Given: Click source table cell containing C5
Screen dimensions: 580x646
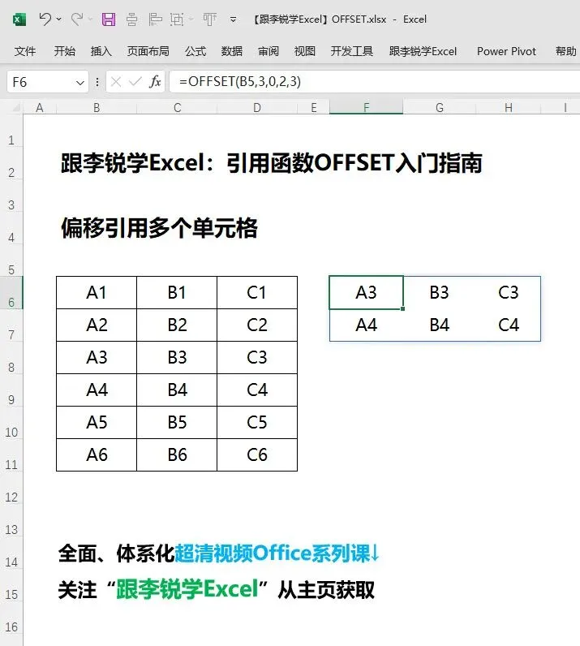Looking at the screenshot, I should click(x=257, y=422).
